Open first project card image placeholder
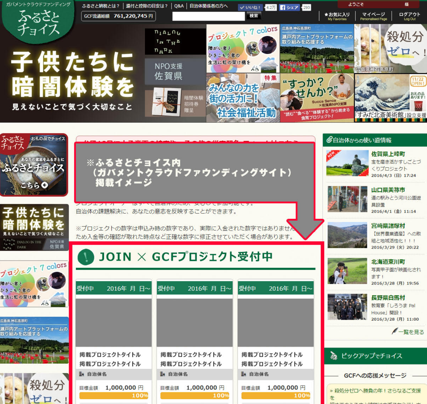This screenshot has width=427, height=404. pyautogui.click(x=113, y=323)
